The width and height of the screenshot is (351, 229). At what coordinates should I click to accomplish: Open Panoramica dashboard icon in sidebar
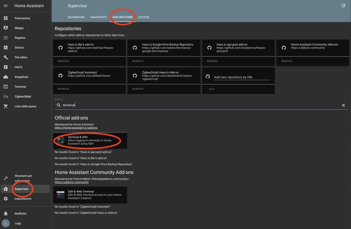click(5, 18)
